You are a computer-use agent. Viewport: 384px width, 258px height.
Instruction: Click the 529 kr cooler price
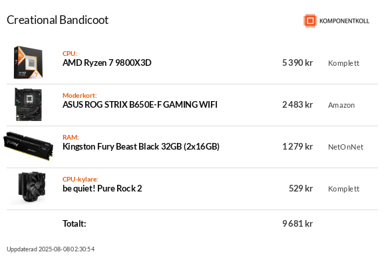pyautogui.click(x=301, y=188)
